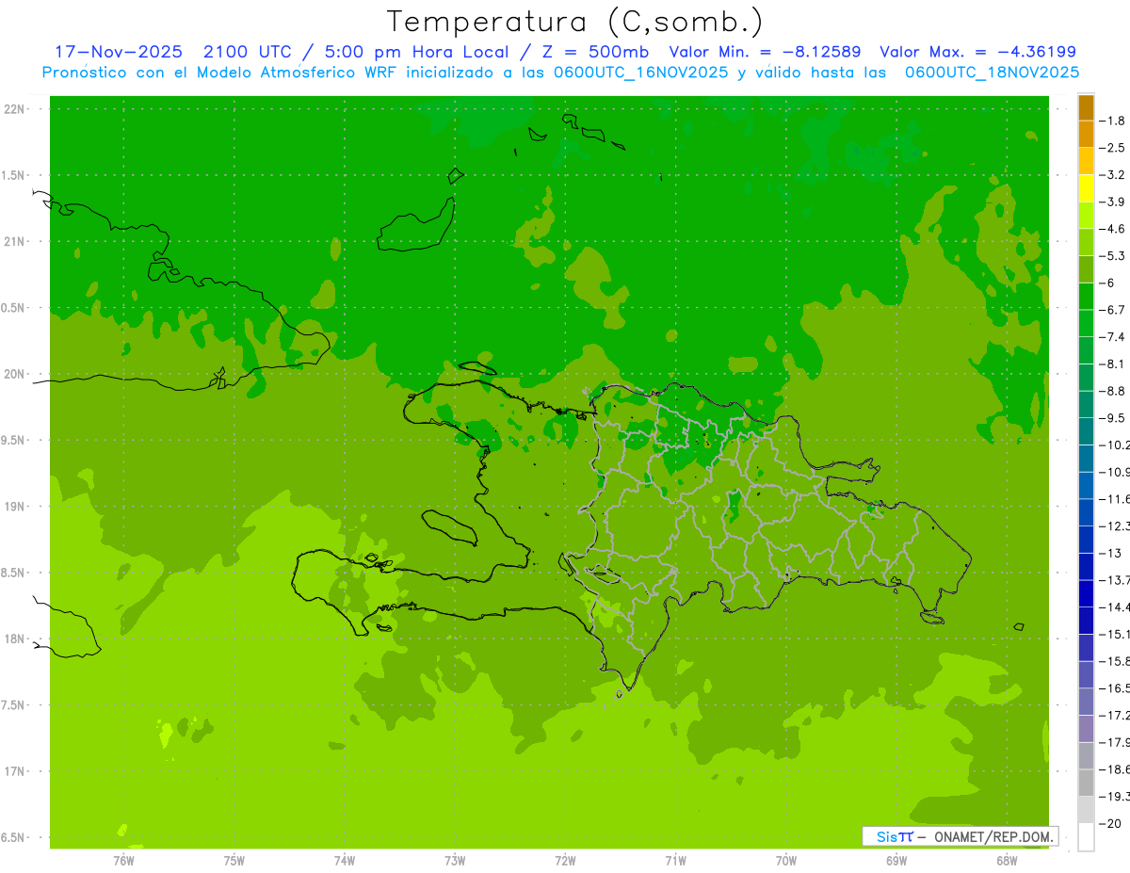Pick the lime swatch between -4.6 and -5.3
The image size is (1130, 873).
click(x=1086, y=242)
